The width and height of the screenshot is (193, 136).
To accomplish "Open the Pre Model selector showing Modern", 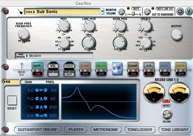I will [54, 56].
